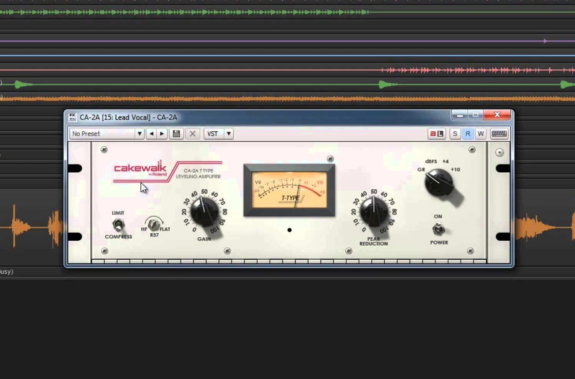Open the VST options dropdown arrow
This screenshot has height=379, width=575.
point(229,134)
